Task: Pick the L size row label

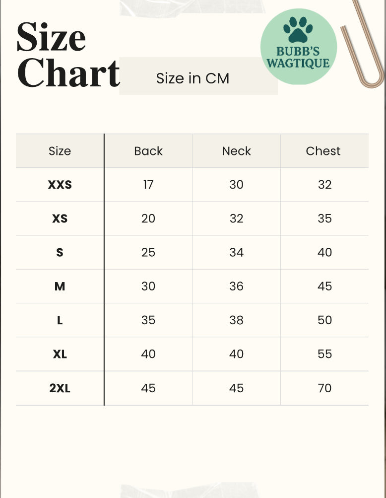Action: tap(60, 320)
